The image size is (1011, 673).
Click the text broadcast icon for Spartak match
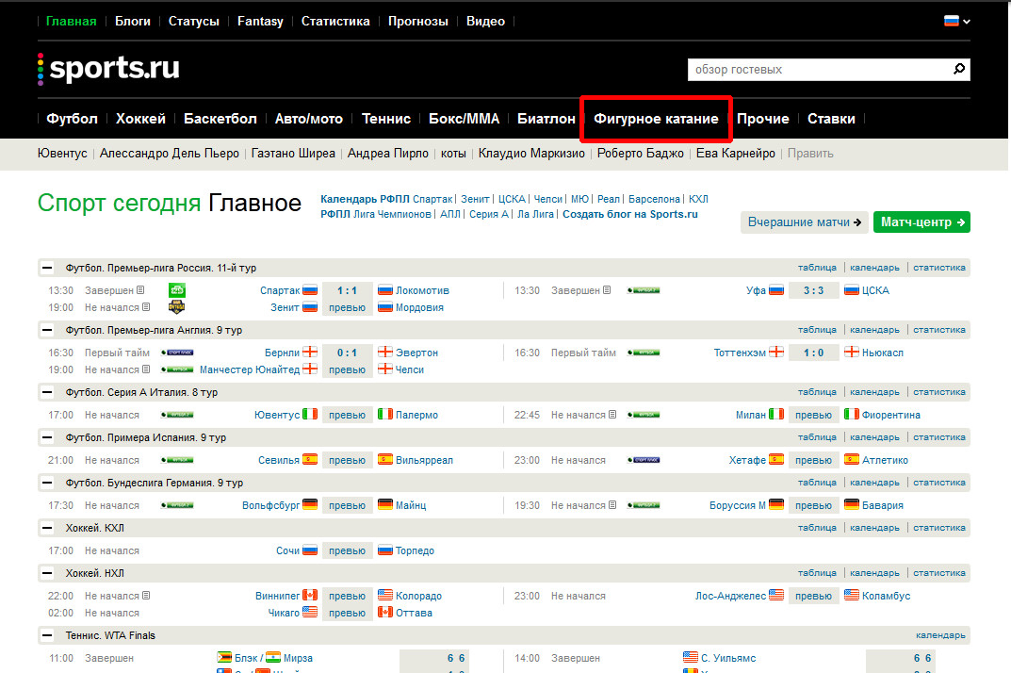coord(140,290)
